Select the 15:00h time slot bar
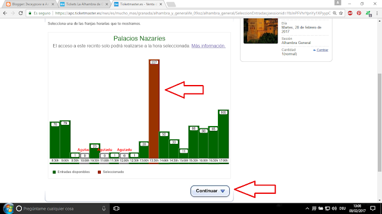This screenshot has width=382, height=214. [184, 153]
